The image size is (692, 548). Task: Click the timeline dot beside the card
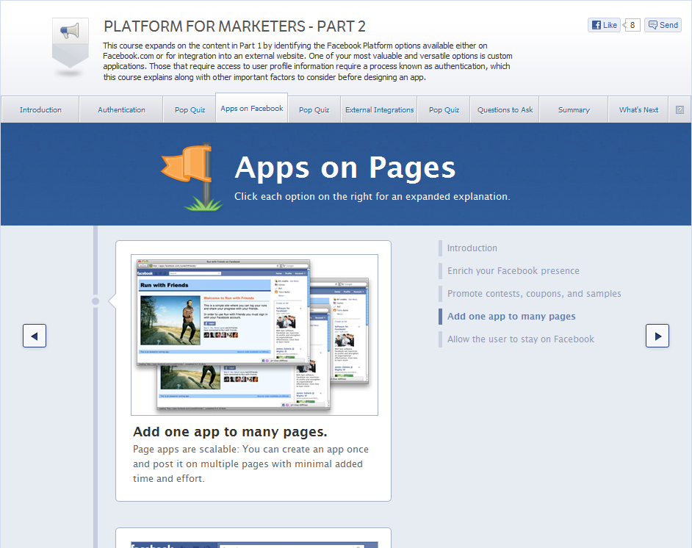click(x=95, y=301)
